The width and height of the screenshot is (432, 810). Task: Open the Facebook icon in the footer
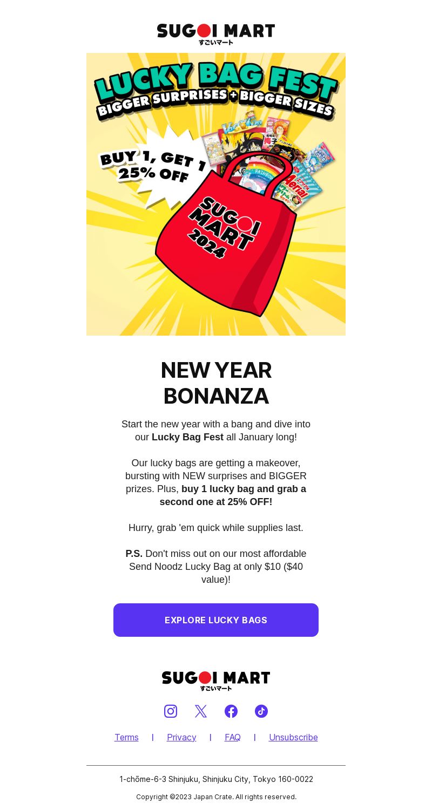click(231, 711)
